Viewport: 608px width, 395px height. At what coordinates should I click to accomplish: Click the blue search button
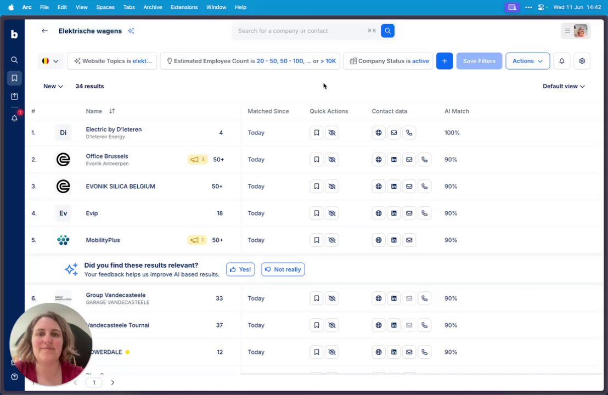coord(388,31)
